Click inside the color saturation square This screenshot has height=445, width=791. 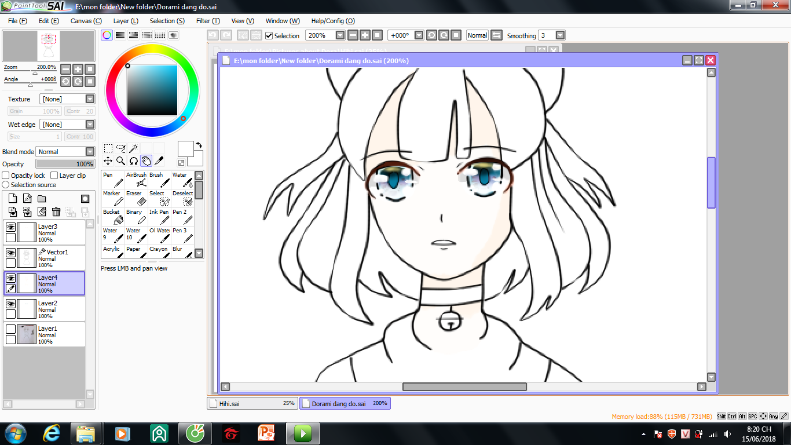152,90
